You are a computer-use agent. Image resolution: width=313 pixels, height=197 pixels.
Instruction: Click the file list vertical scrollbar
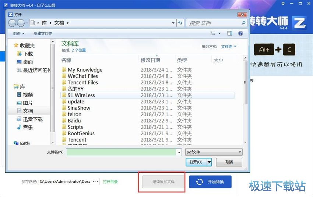click(x=245, y=82)
